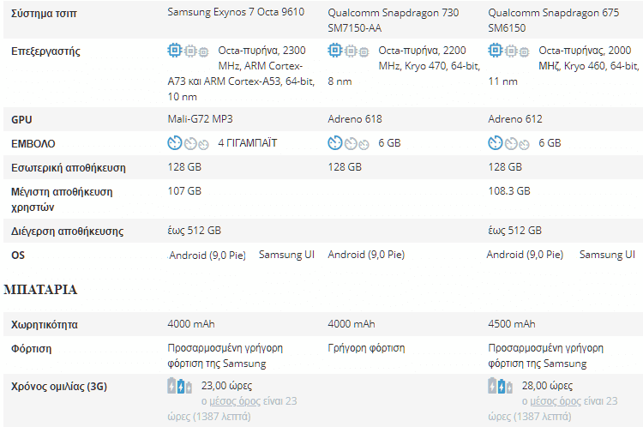Select the Samsung UI label in first column

[286, 255]
